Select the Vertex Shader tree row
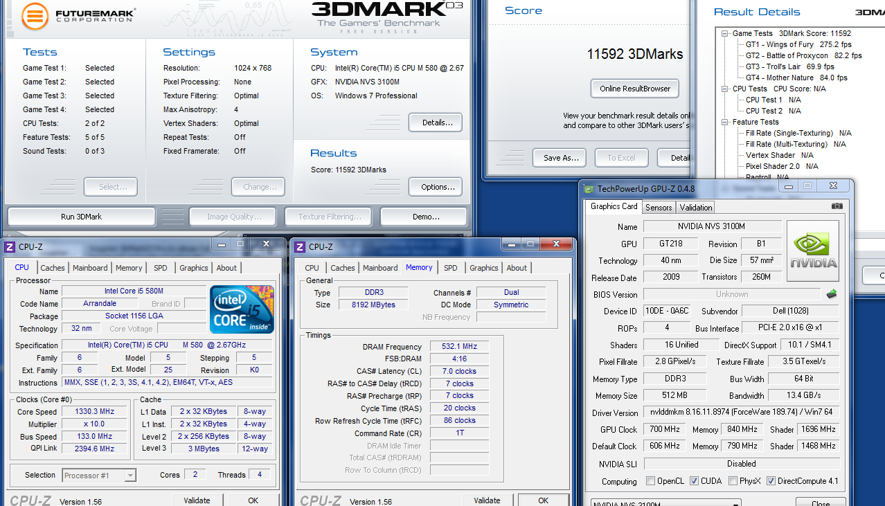The height and width of the screenshot is (506, 885). click(x=779, y=155)
